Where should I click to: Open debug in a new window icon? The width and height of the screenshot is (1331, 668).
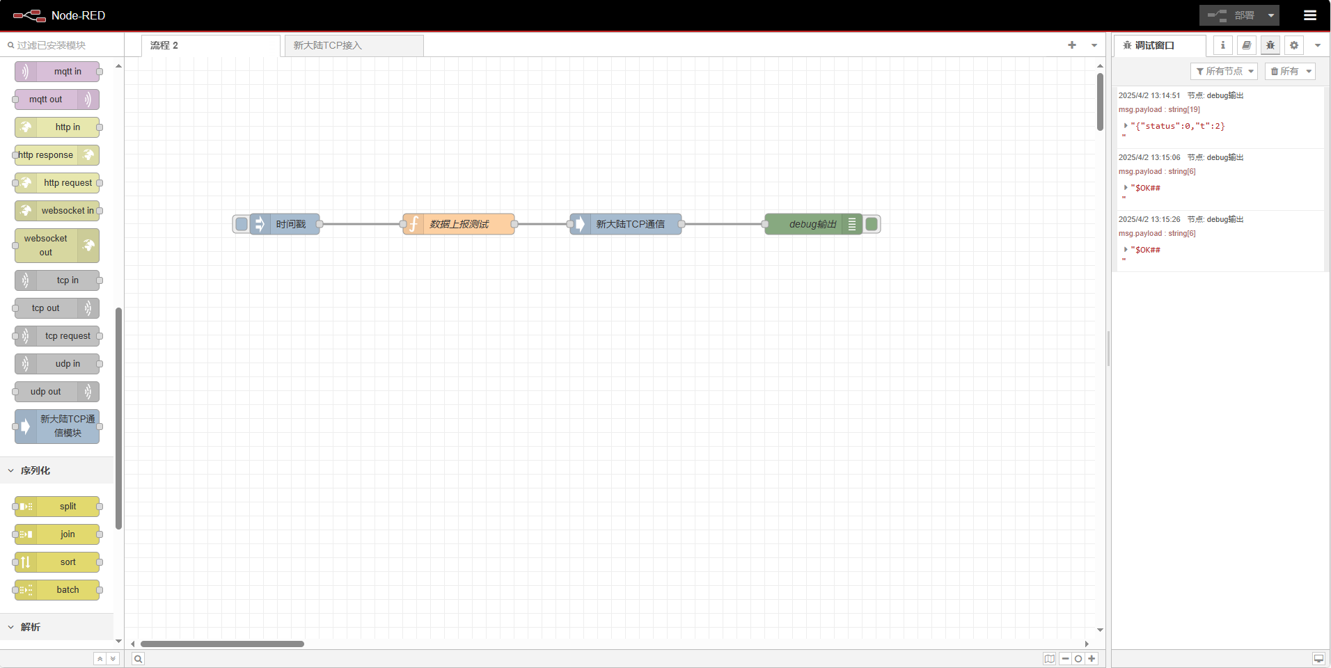coord(1318,659)
